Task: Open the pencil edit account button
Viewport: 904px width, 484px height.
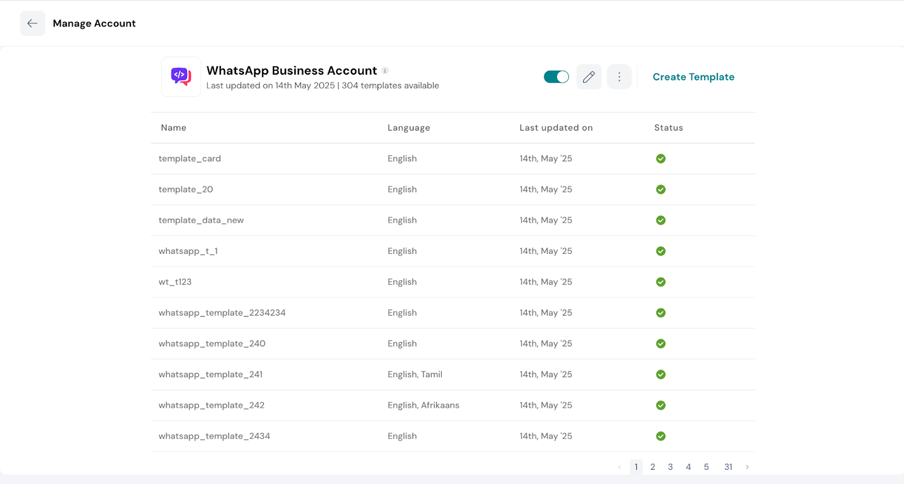Action: [589, 77]
